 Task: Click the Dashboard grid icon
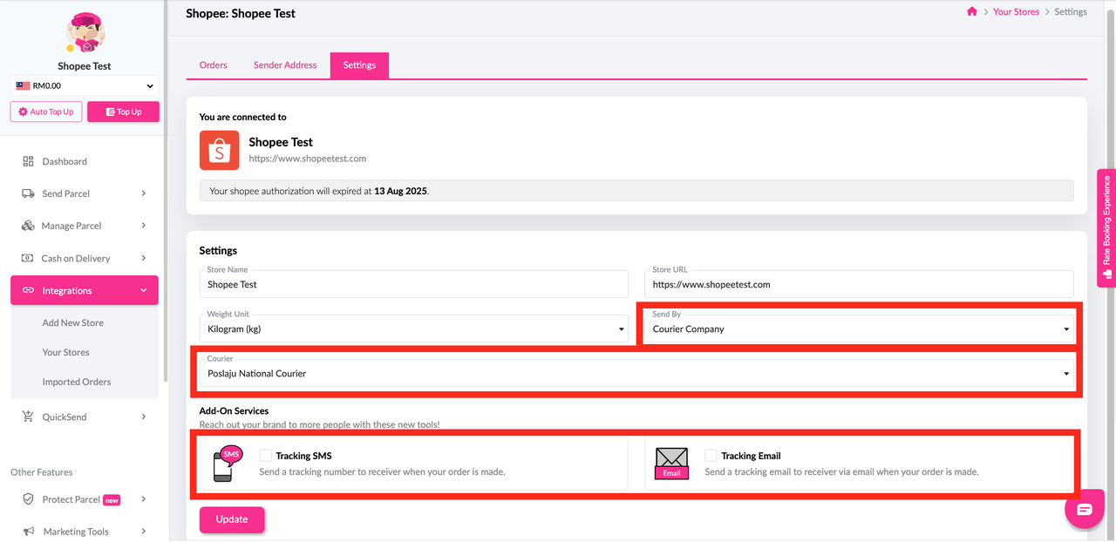pos(28,161)
